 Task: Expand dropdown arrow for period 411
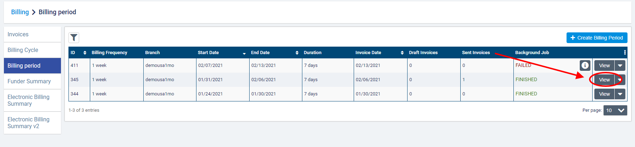(620, 65)
